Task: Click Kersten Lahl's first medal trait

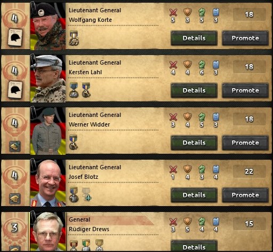Action: (x=74, y=90)
